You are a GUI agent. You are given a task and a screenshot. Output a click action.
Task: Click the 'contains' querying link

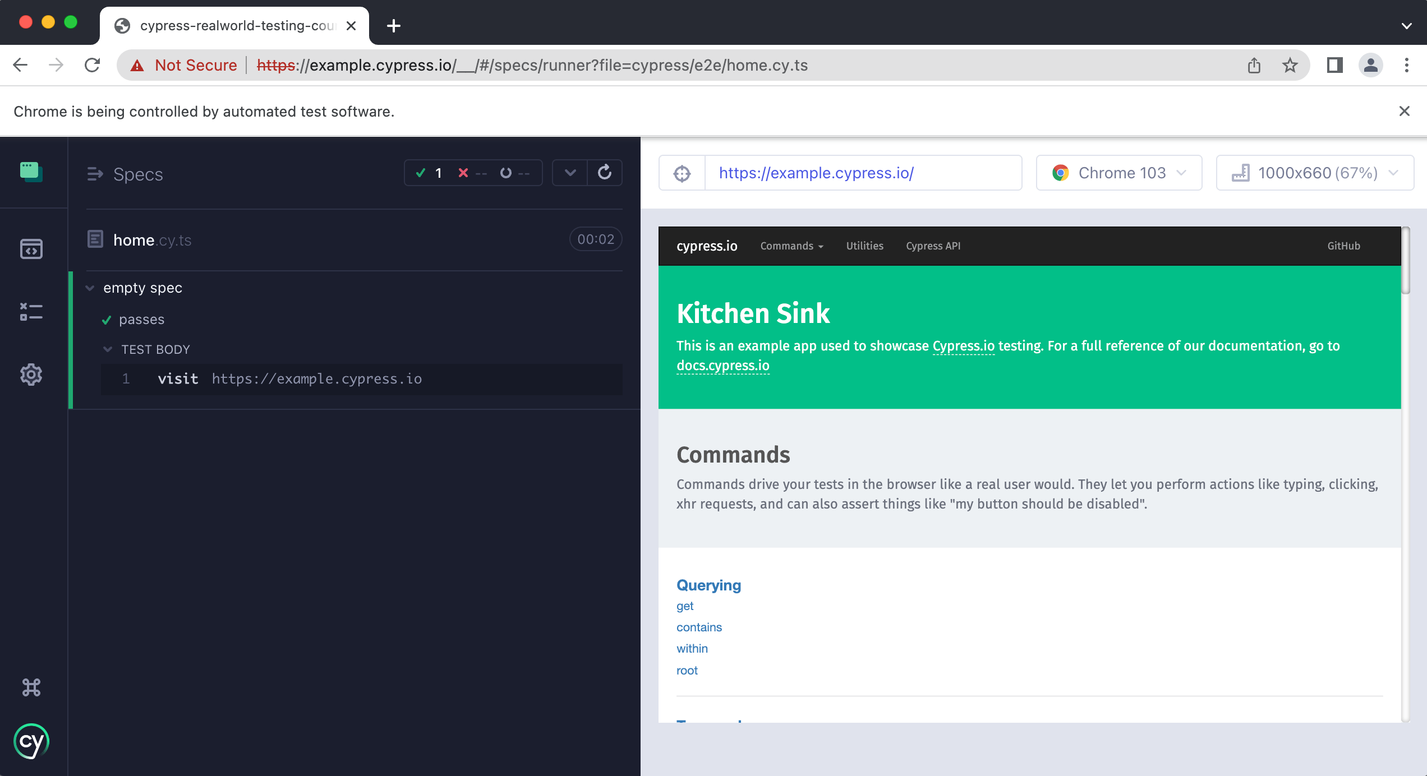pos(699,627)
